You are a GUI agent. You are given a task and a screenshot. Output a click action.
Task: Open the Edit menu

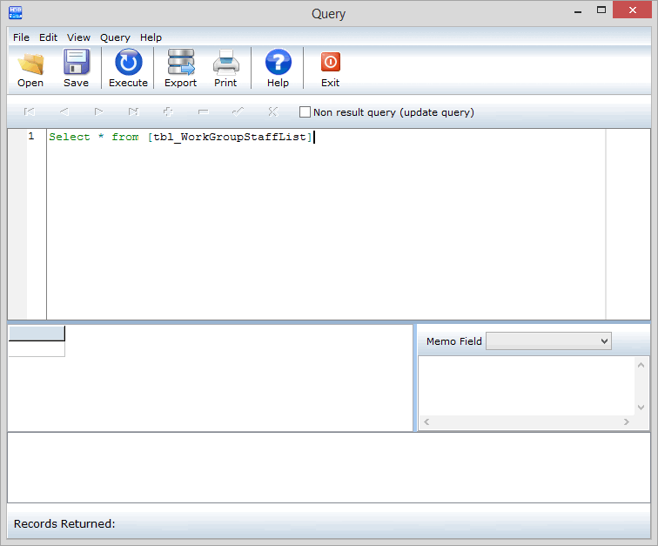tap(48, 37)
